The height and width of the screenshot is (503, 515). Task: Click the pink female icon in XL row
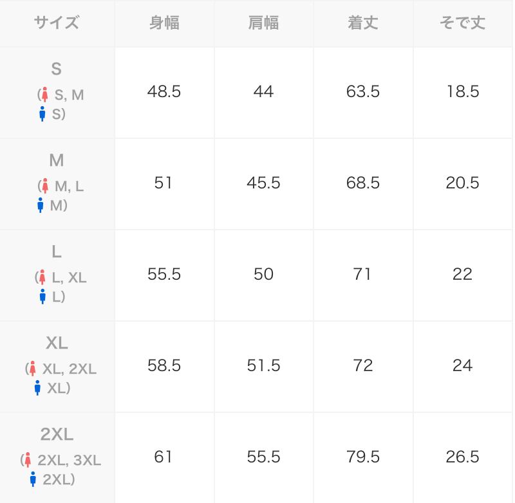pos(32,369)
